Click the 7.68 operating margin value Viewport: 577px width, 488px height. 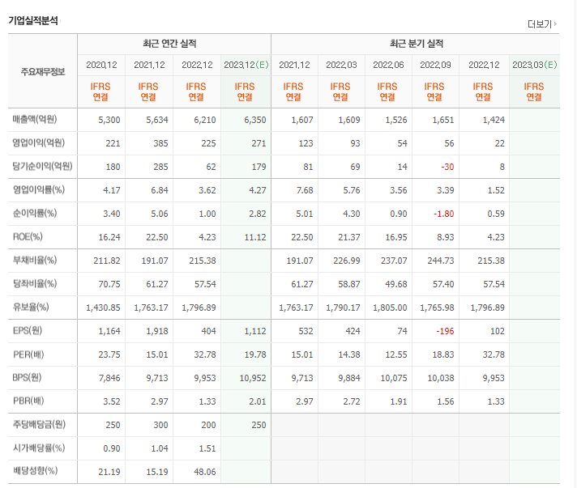pyautogui.click(x=305, y=191)
